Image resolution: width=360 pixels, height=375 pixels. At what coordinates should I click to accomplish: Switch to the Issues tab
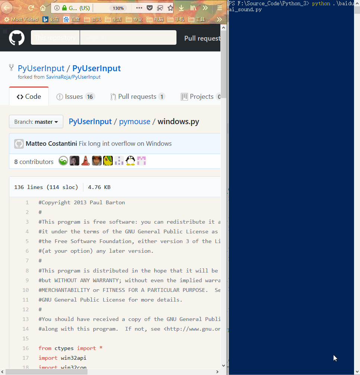[76, 97]
